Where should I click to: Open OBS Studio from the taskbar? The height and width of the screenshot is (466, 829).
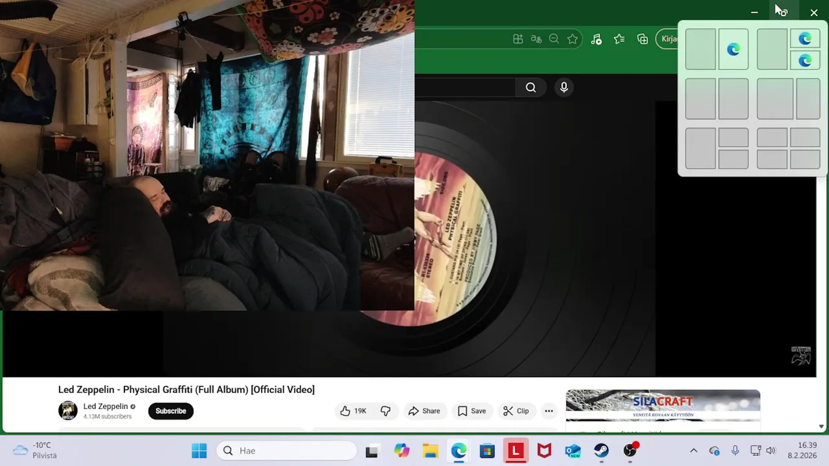(x=630, y=450)
